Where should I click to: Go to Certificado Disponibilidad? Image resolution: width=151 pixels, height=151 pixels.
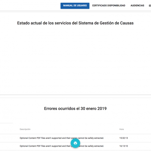[108, 6]
